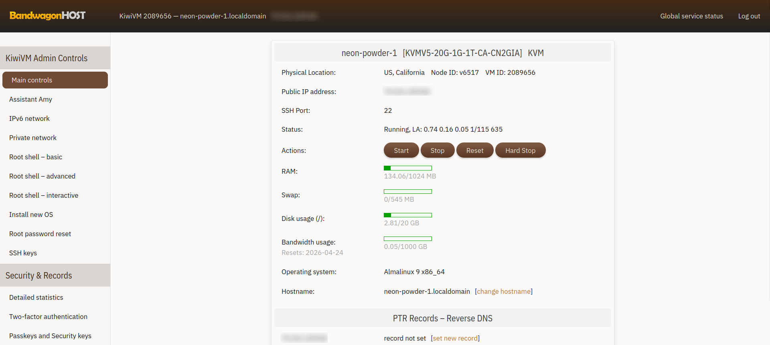Open Root shell – basic
Image resolution: width=770 pixels, height=345 pixels.
(x=36, y=157)
